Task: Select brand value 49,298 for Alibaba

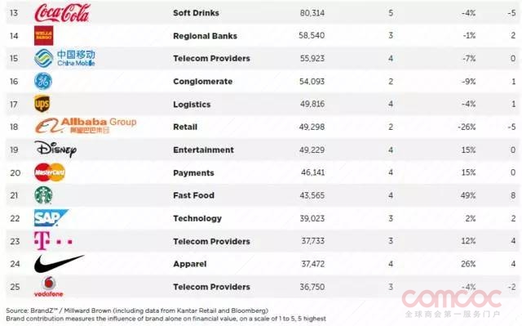Action: (312, 127)
